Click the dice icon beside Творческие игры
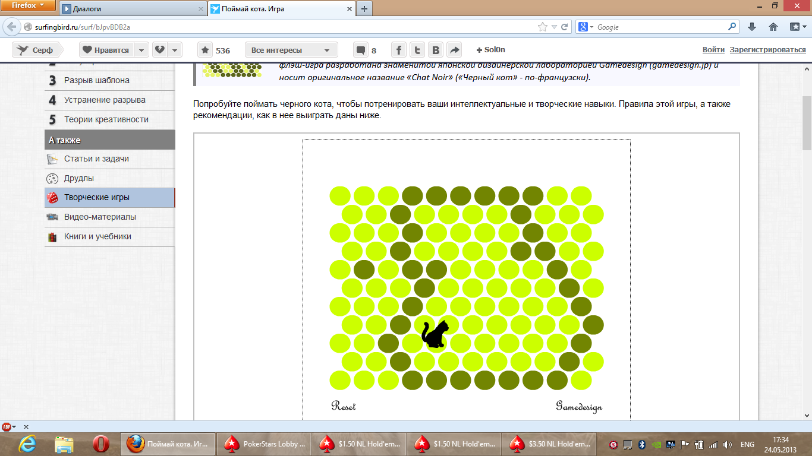812x456 pixels. point(52,198)
